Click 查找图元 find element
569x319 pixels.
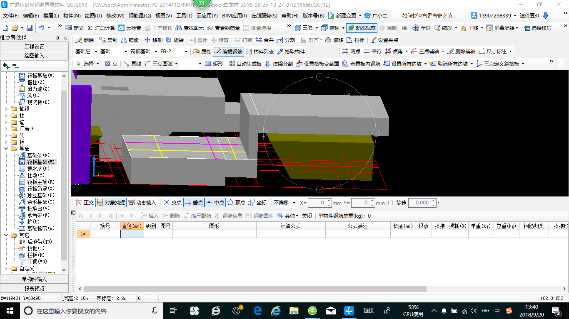tap(190, 28)
